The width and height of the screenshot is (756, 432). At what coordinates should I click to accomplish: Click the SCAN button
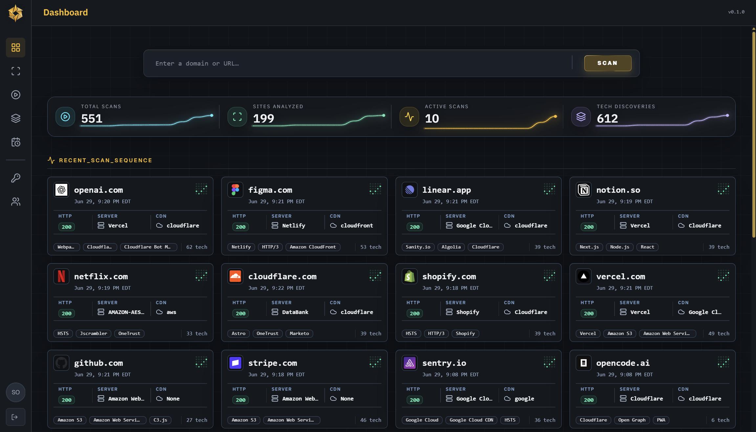click(608, 63)
